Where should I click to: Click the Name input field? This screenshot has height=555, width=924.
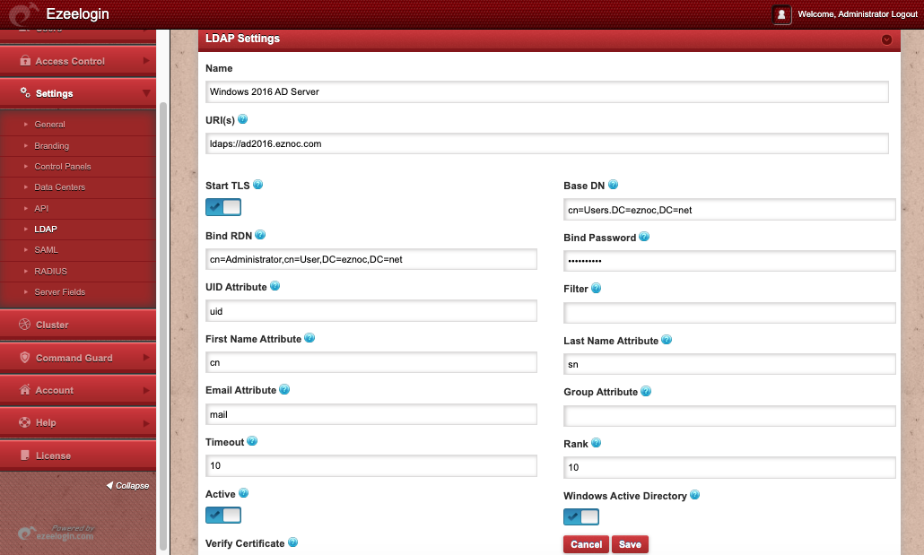click(547, 92)
